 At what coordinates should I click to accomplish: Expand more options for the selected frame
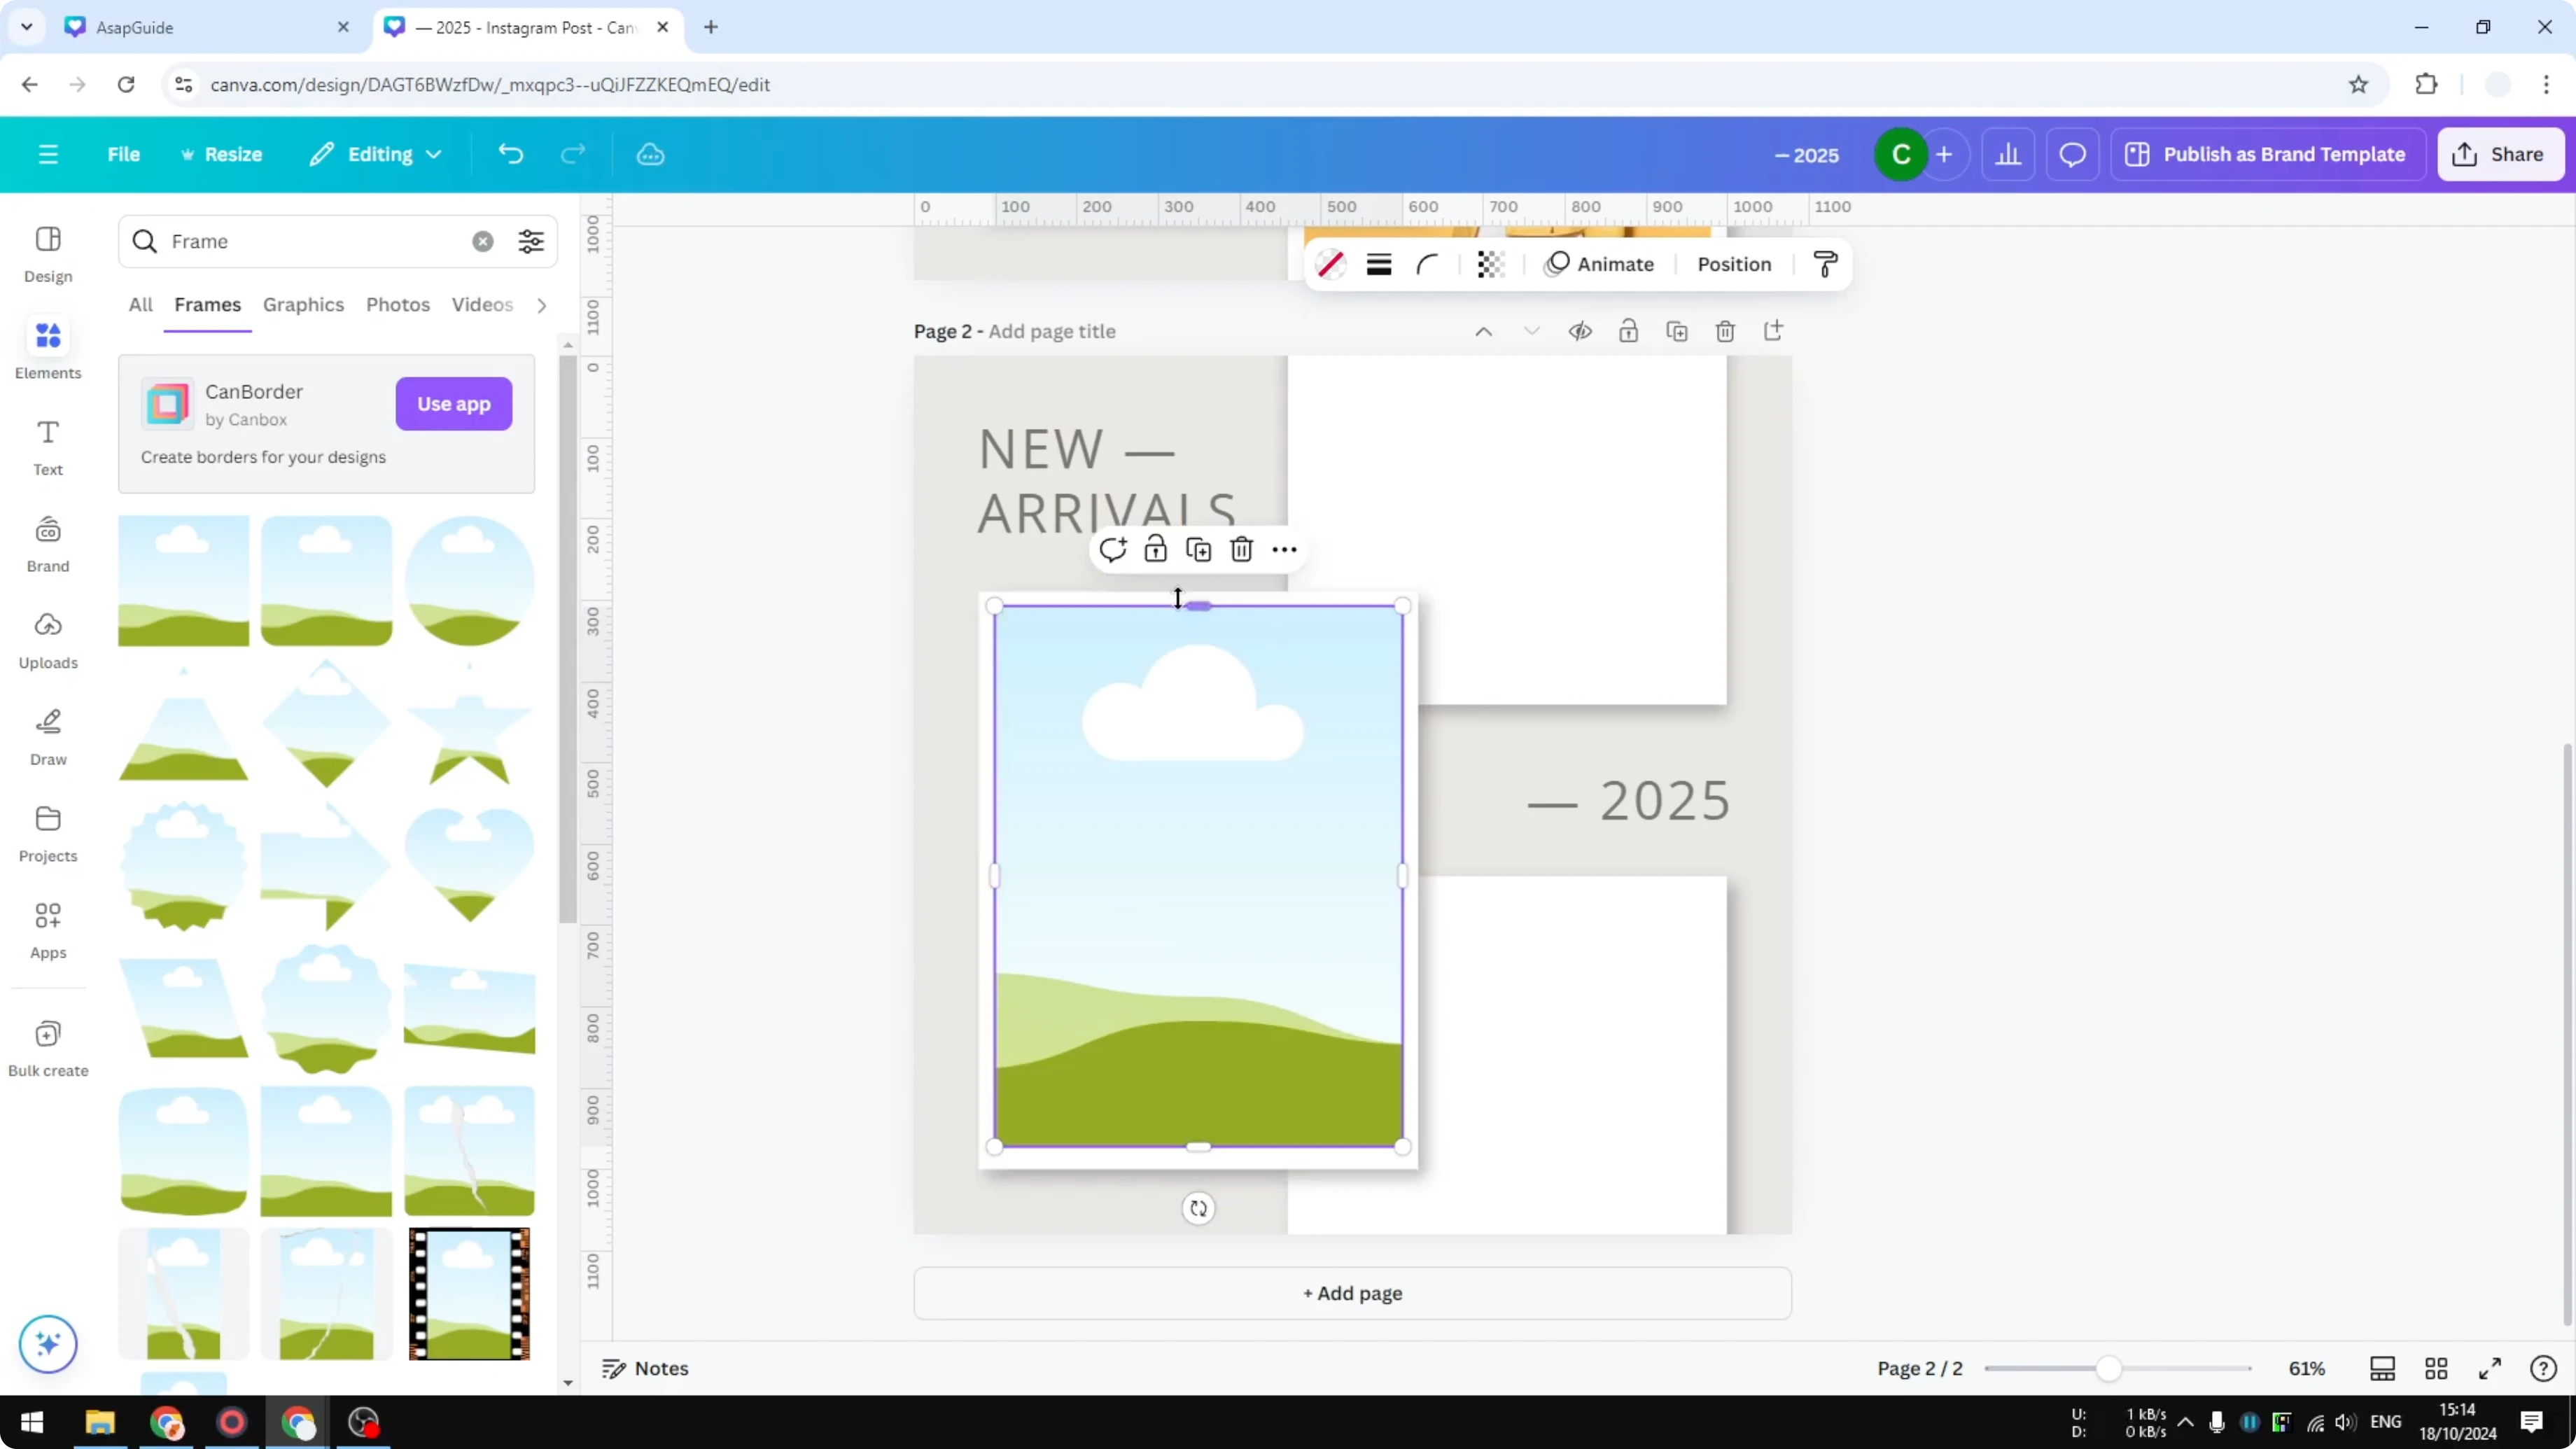1284,549
